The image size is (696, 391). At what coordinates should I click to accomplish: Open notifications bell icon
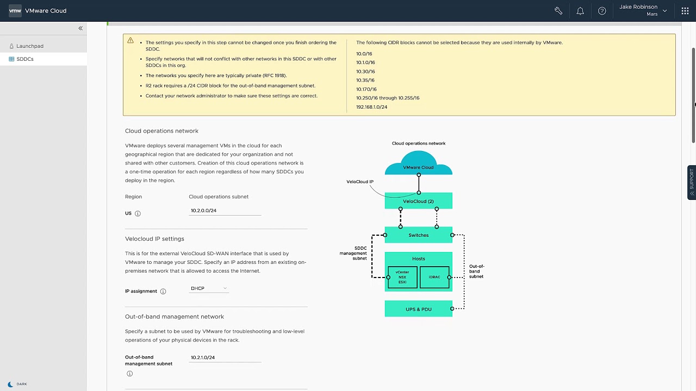(x=580, y=11)
